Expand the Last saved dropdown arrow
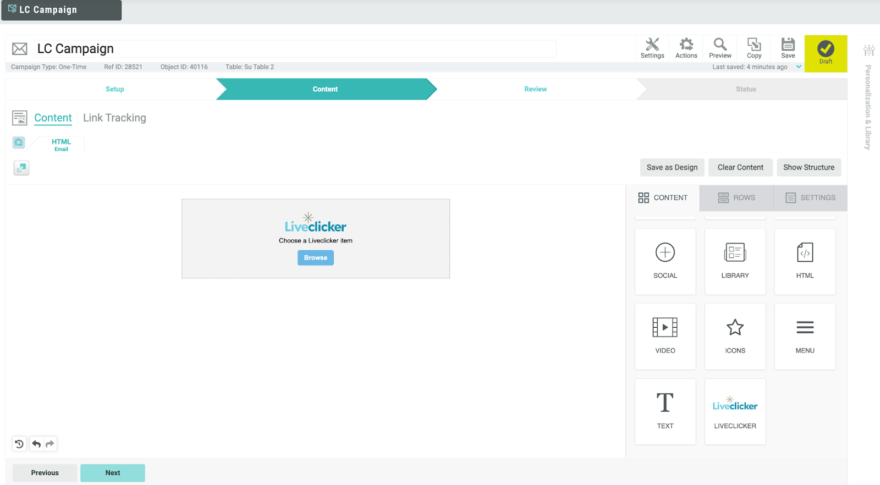Screen dimensions: 880x485 [x=799, y=67]
